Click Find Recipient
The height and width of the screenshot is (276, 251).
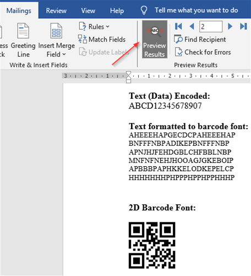click(200, 39)
